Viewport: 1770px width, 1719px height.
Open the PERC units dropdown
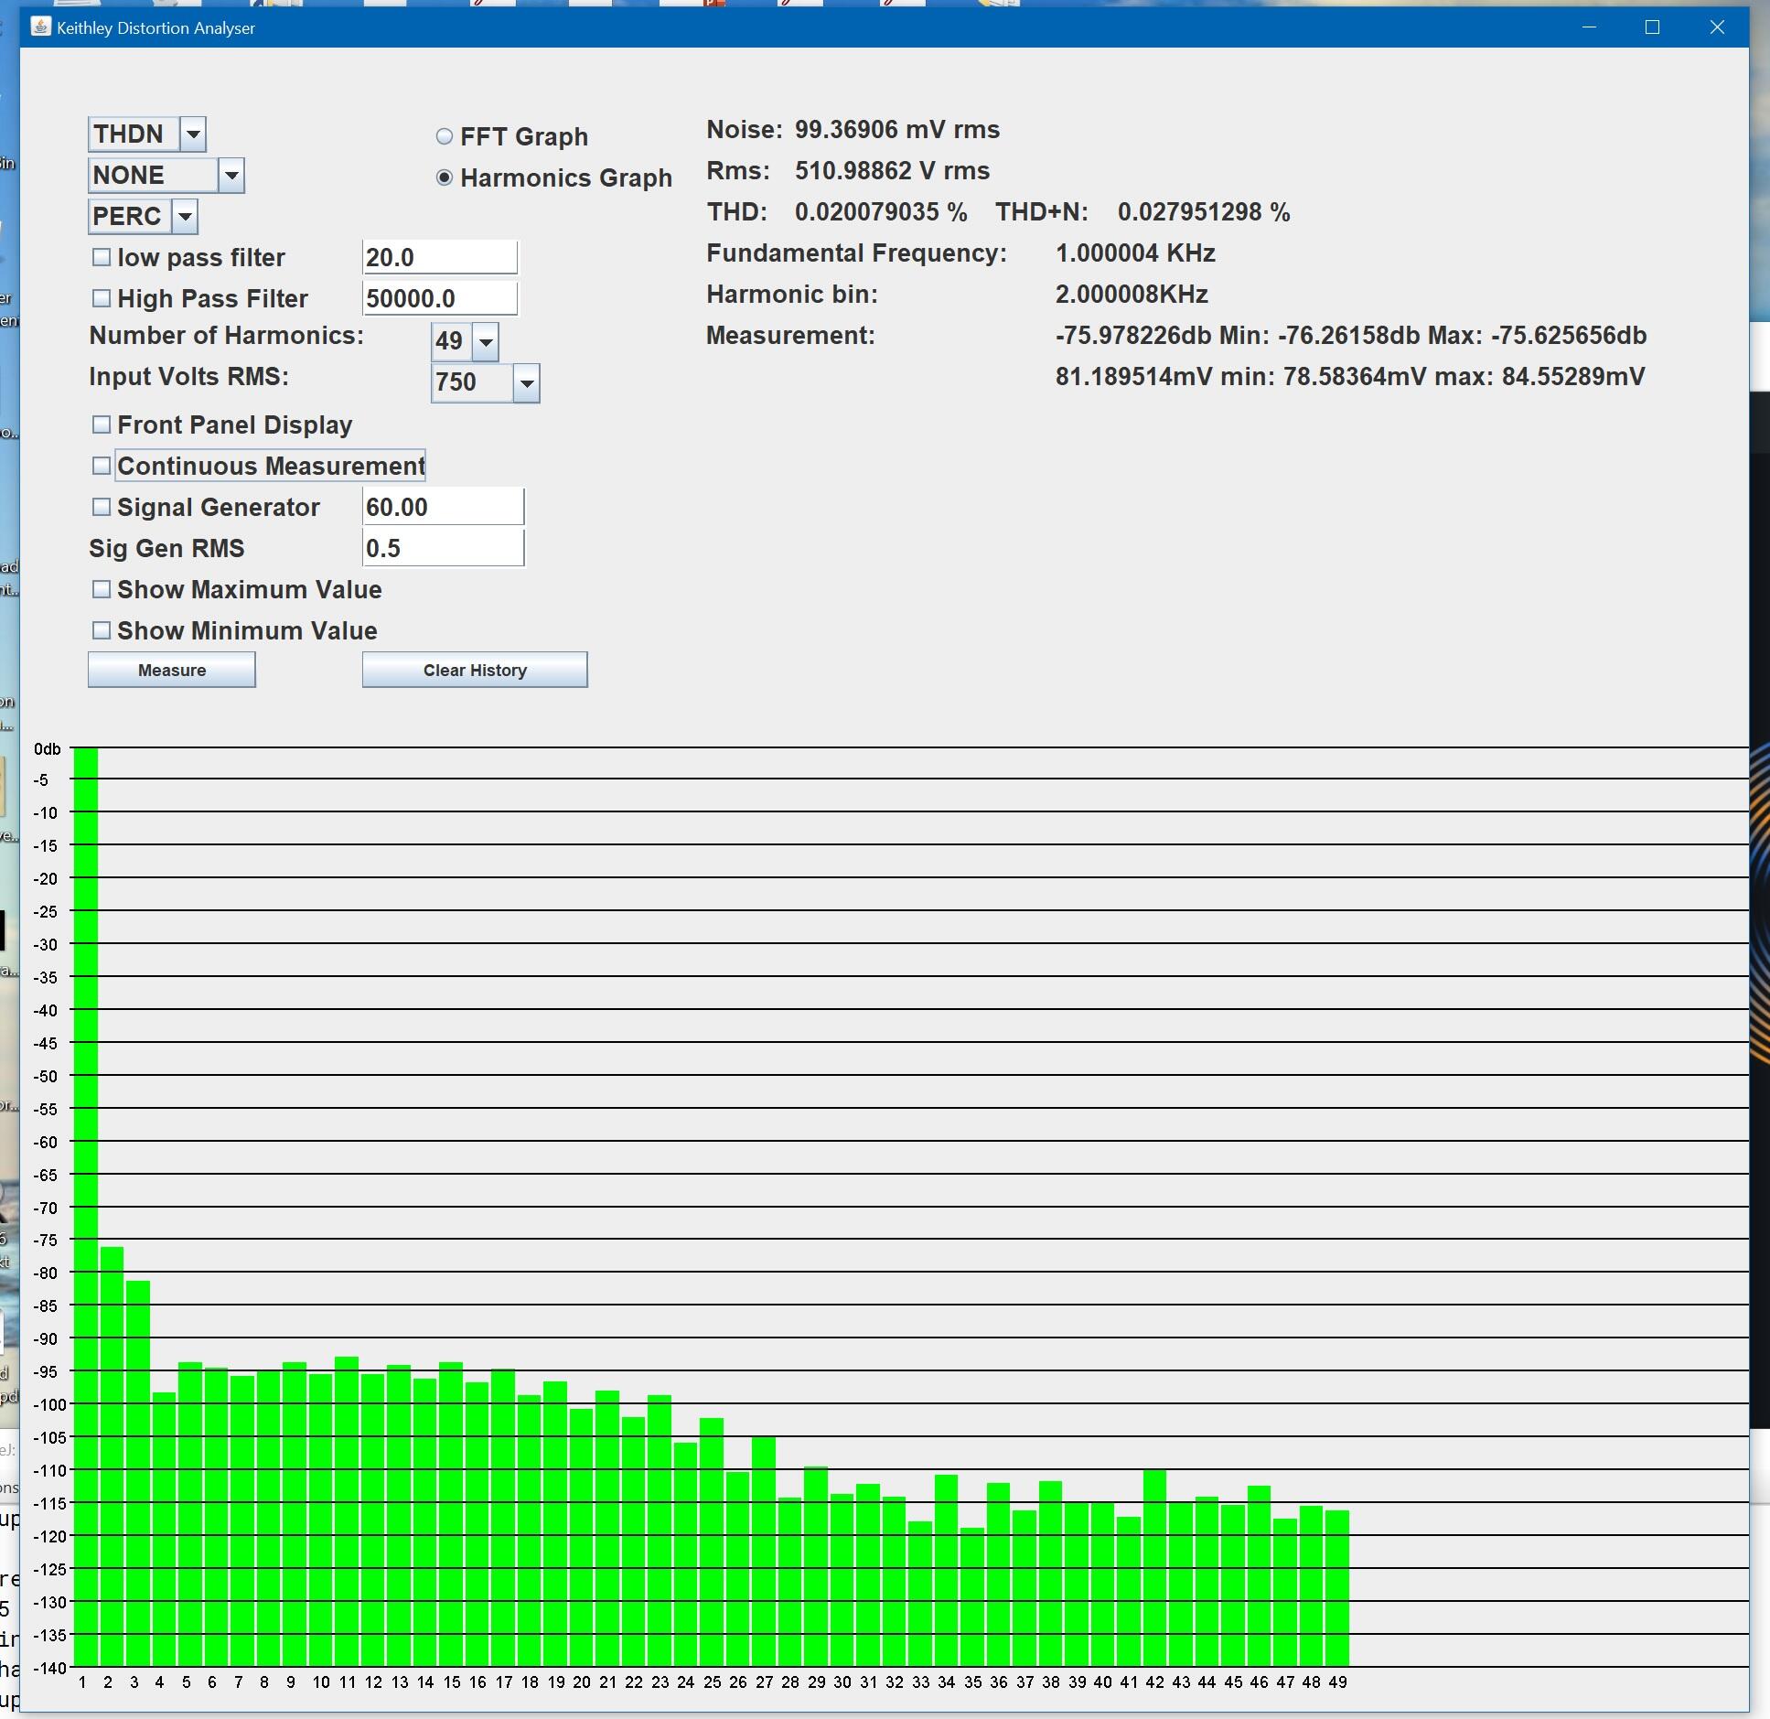click(185, 217)
